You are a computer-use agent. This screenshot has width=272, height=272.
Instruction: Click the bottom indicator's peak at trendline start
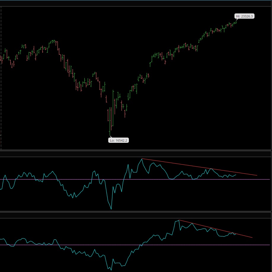179,220
